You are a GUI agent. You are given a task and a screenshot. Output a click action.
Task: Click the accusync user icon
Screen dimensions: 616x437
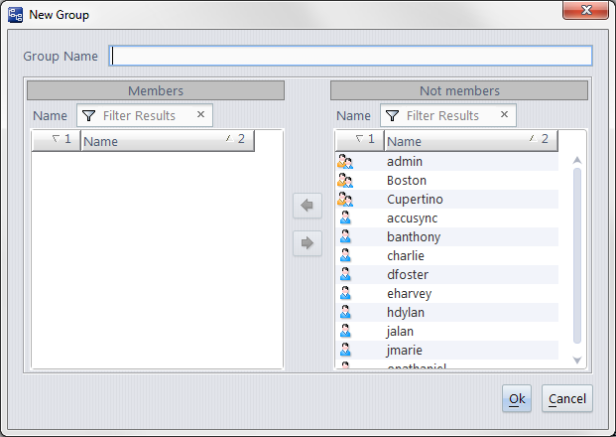tap(345, 218)
